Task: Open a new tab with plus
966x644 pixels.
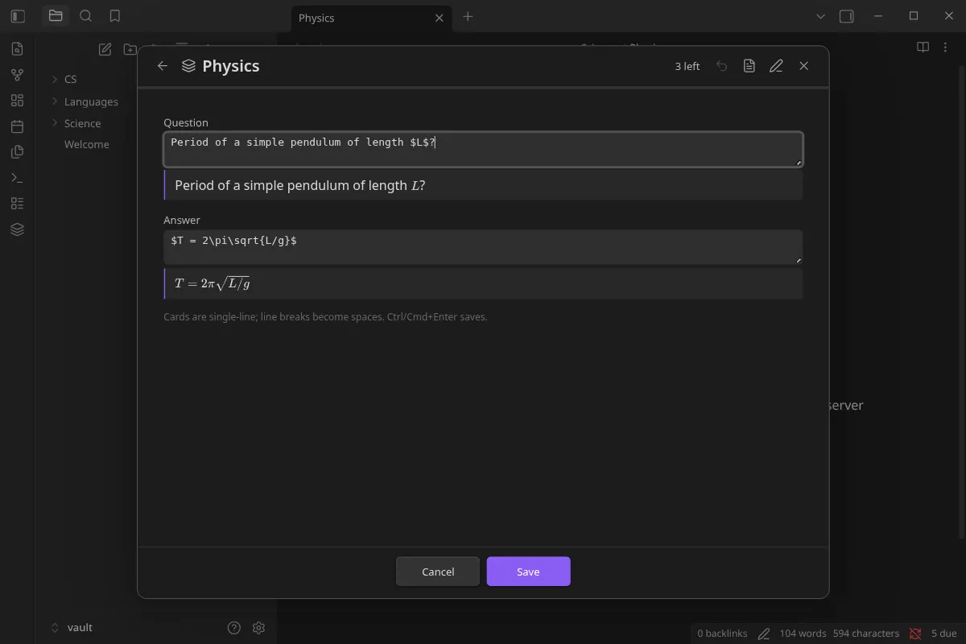Action: tap(468, 16)
